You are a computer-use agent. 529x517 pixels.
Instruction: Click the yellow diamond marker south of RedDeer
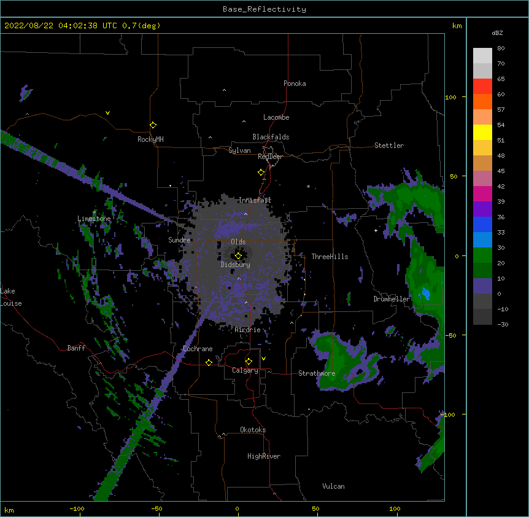261,173
